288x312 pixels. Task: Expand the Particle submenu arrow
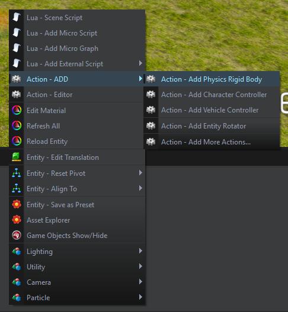140,297
